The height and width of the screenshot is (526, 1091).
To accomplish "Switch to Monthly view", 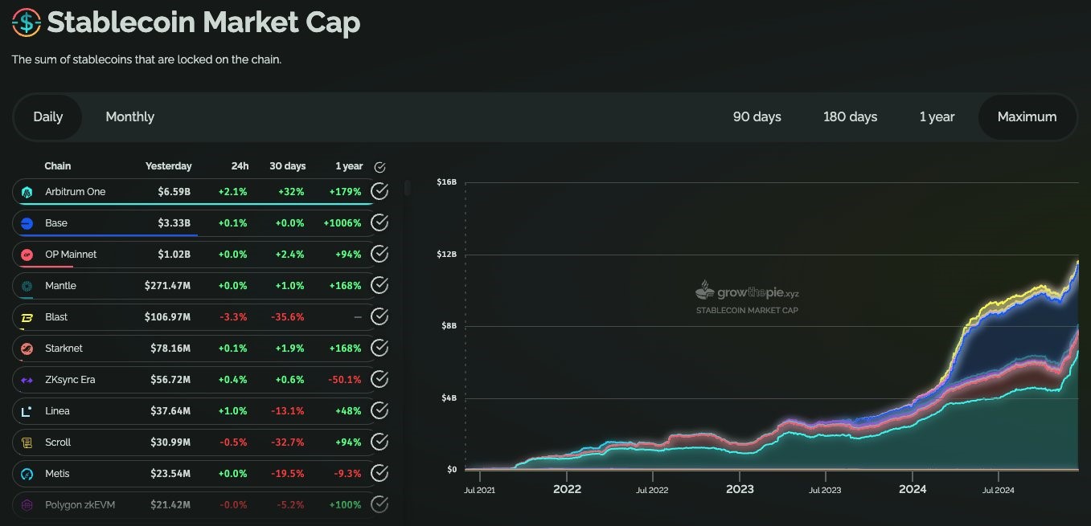I will point(129,117).
